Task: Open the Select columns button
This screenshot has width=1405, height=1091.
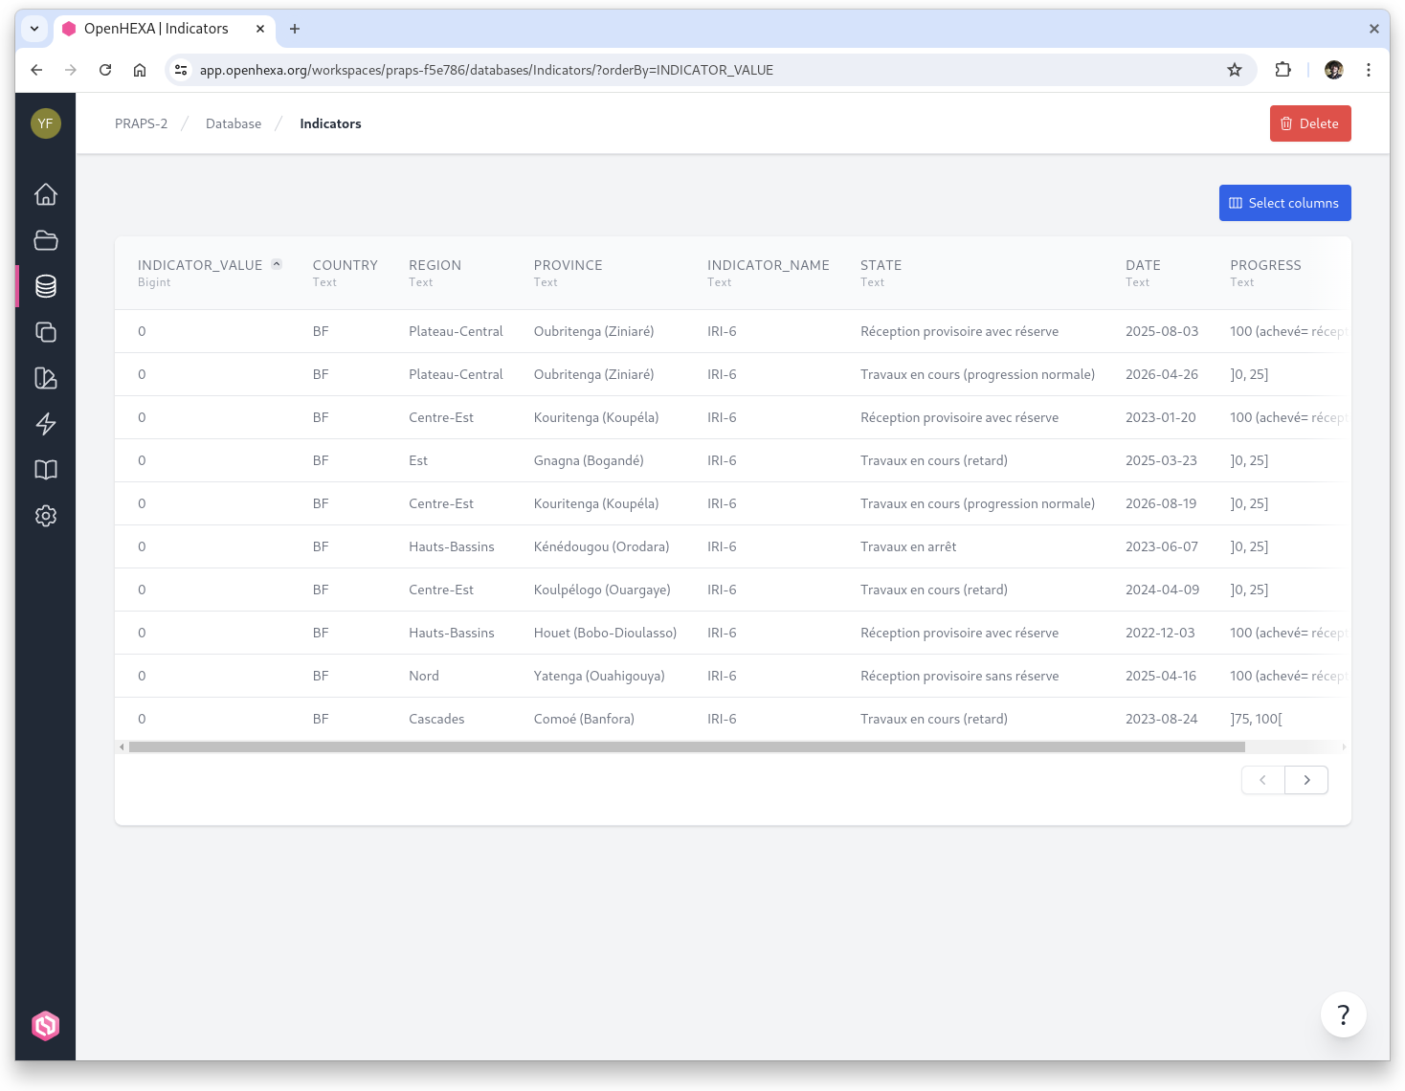Action: (1284, 203)
